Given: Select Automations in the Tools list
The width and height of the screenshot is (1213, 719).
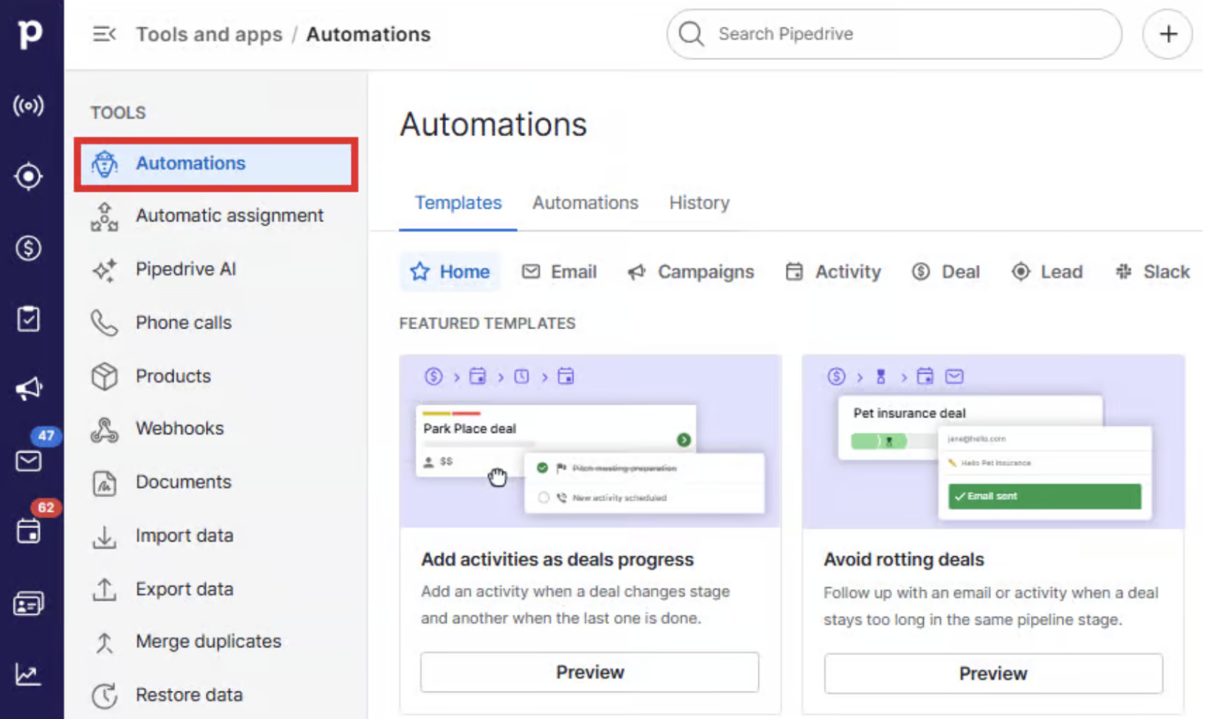Looking at the screenshot, I should coord(216,164).
